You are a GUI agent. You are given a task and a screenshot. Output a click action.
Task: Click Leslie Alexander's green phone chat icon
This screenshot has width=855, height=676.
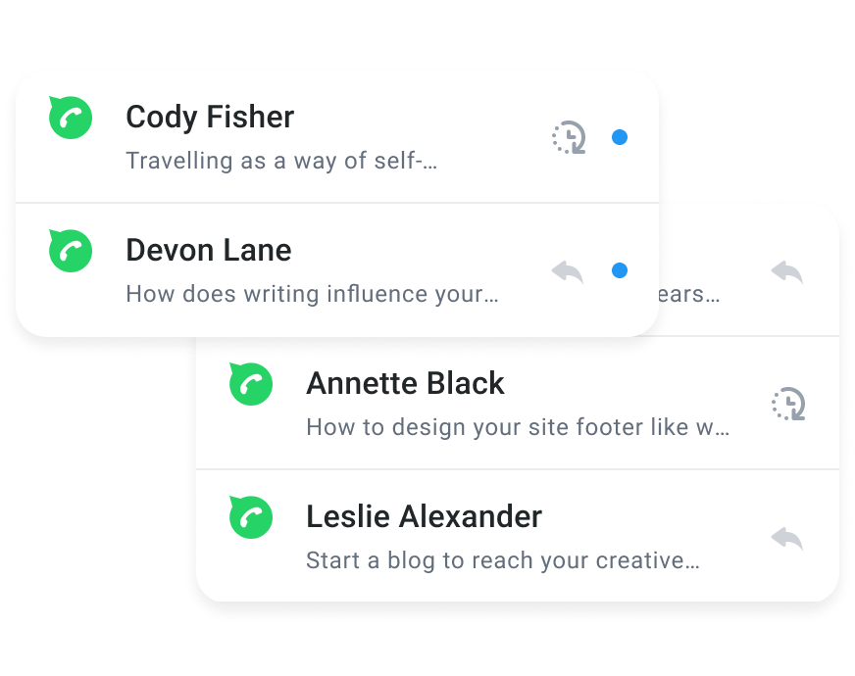(251, 517)
